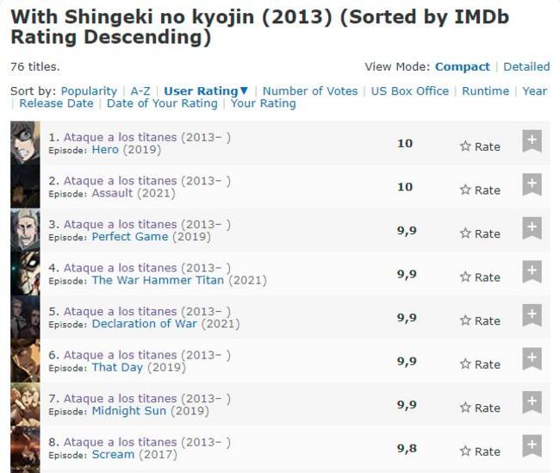Add Scream episode to watchlist
Viewport: 560px width, 473px height.
(x=532, y=445)
